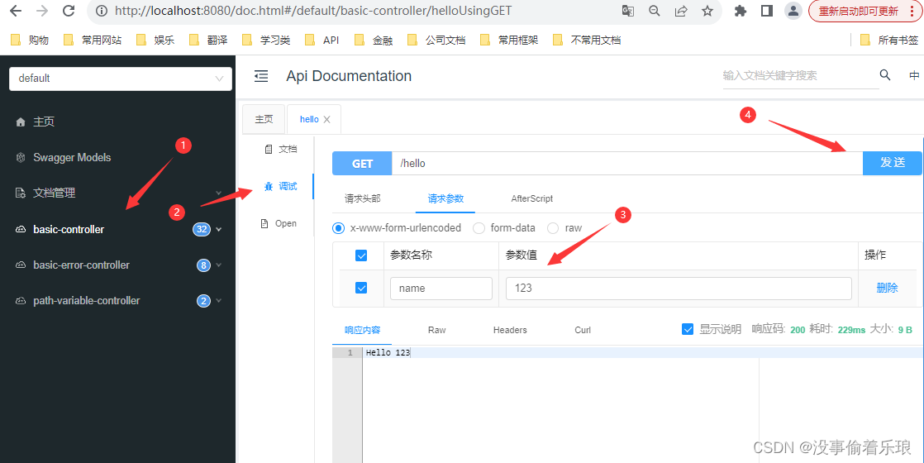Switch to the Headers response tab

tap(510, 330)
